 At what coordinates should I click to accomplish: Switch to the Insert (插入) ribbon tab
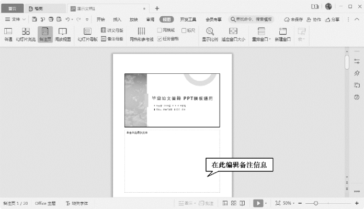pyautogui.click(x=117, y=19)
